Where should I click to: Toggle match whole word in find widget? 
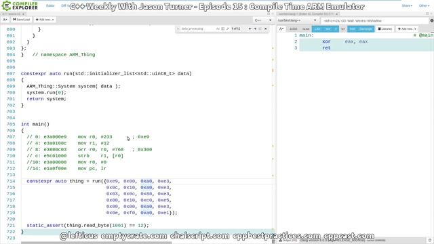pyautogui.click(x=223, y=28)
